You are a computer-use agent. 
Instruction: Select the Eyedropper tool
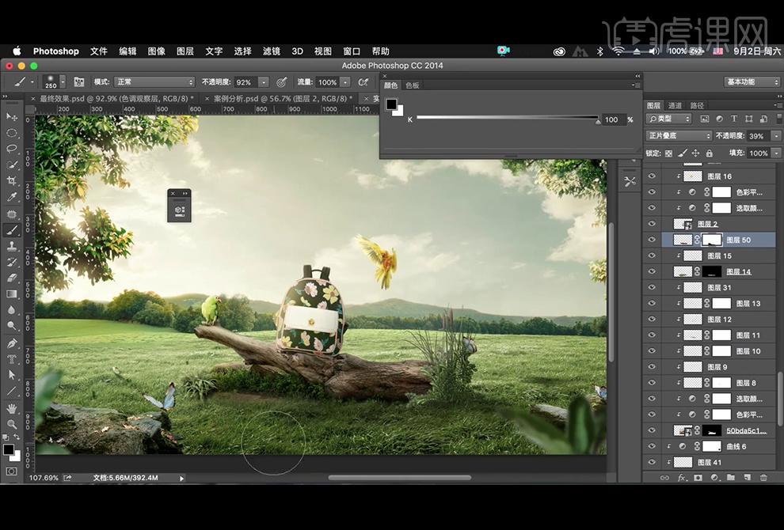[12, 197]
